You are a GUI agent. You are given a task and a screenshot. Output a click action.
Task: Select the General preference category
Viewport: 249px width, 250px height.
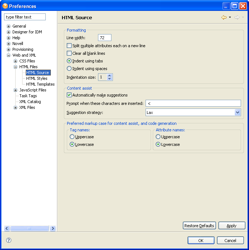point(19,26)
